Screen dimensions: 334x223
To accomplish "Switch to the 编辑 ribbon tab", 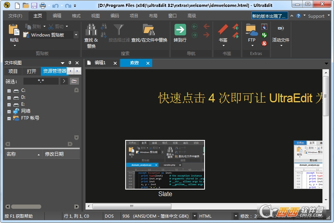I will pos(57,16).
